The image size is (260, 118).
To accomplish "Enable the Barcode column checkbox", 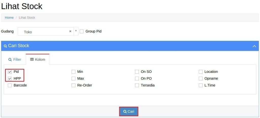I will coord(10,85).
